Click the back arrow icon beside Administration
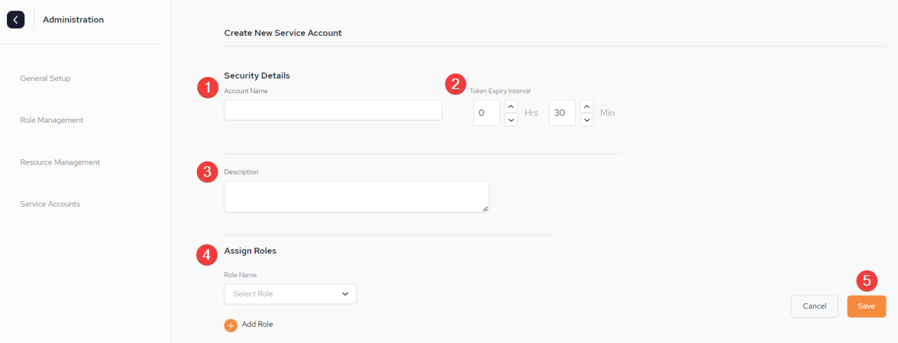The image size is (898, 343). point(15,20)
